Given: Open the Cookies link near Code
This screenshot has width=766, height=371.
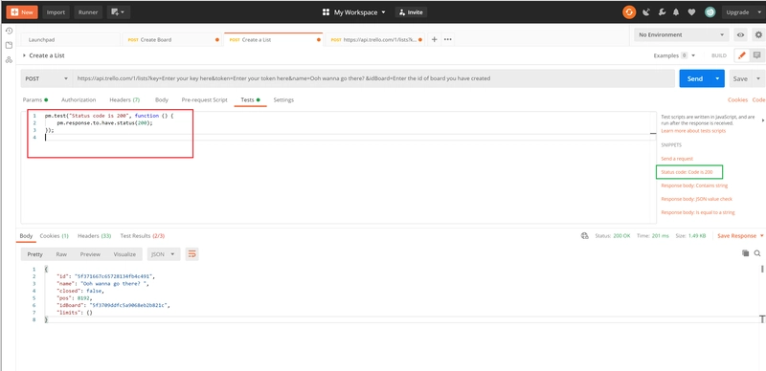Looking at the screenshot, I should coord(737,99).
